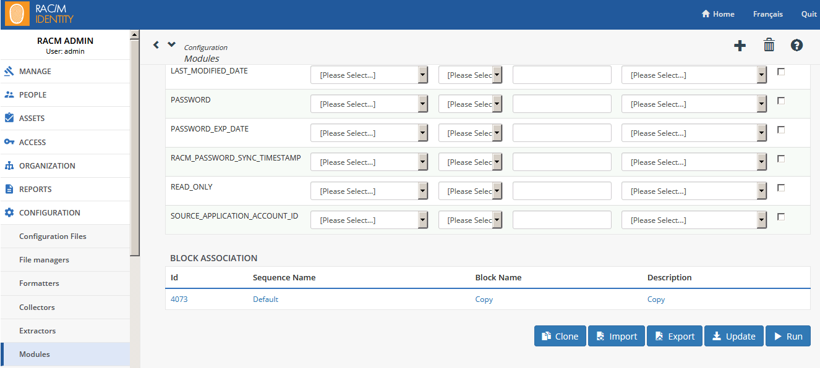Click the down chevron beside the back arrow
This screenshot has width=820, height=368.
[172, 44]
